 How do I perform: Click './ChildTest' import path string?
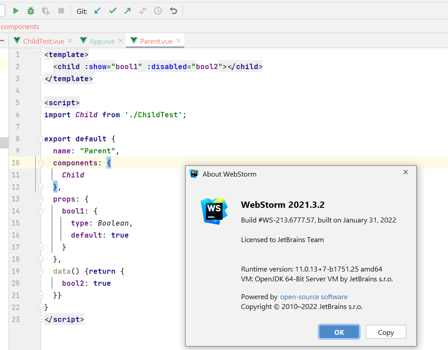click(153, 115)
